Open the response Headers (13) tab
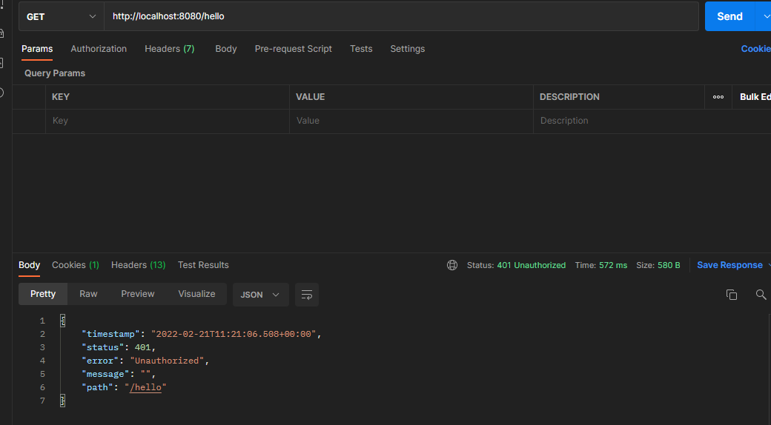Image resolution: width=771 pixels, height=425 pixels. (138, 265)
